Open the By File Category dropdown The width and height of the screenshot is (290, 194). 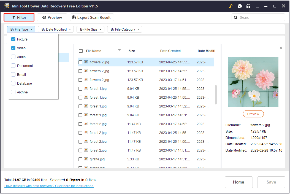click(124, 29)
